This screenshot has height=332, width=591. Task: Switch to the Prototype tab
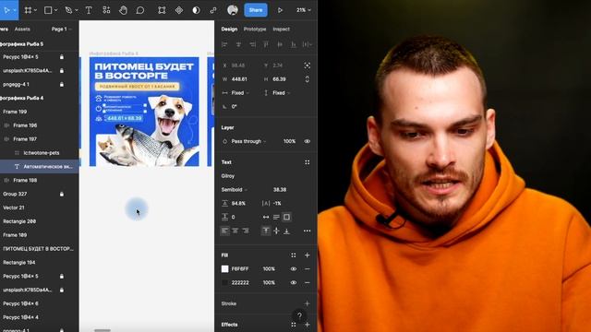tap(255, 29)
